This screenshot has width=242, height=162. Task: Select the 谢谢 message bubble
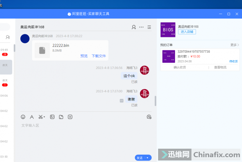(131, 99)
